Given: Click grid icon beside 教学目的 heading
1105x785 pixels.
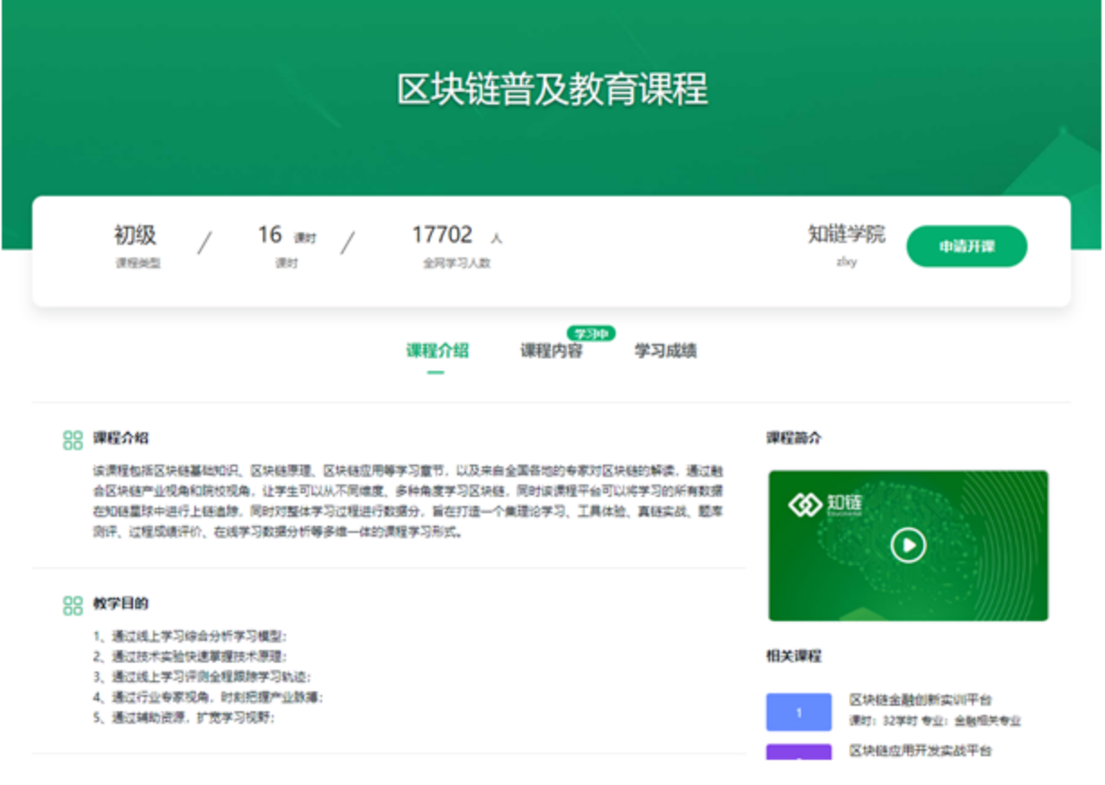Looking at the screenshot, I should (73, 605).
